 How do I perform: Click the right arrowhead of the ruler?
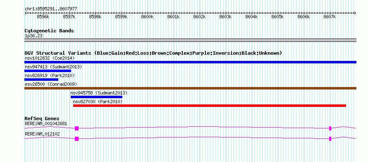point(355,13)
